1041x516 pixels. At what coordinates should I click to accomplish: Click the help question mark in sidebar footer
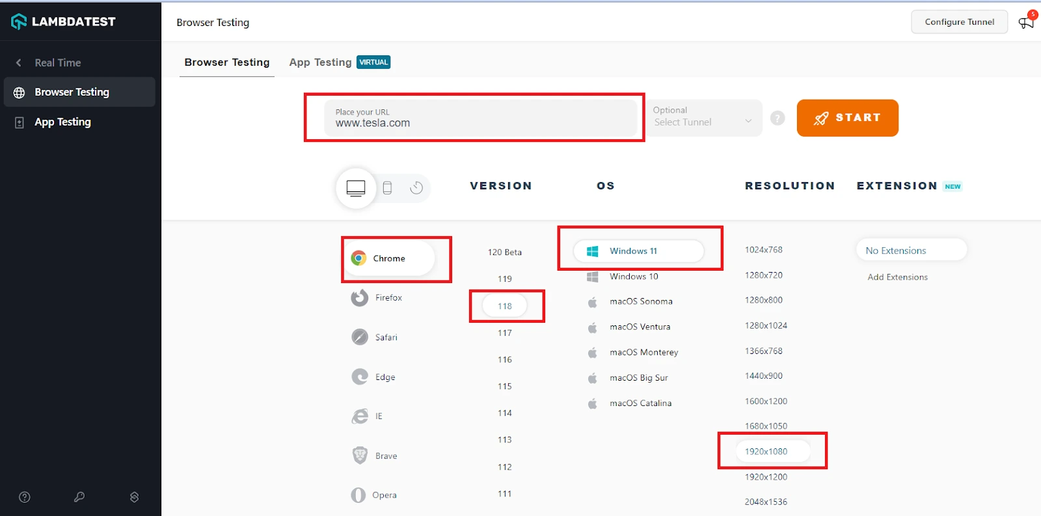[x=25, y=497]
